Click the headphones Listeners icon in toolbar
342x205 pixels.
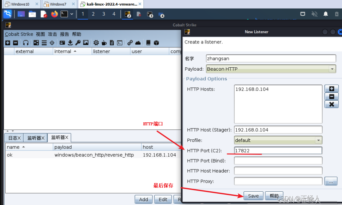tap(26, 43)
